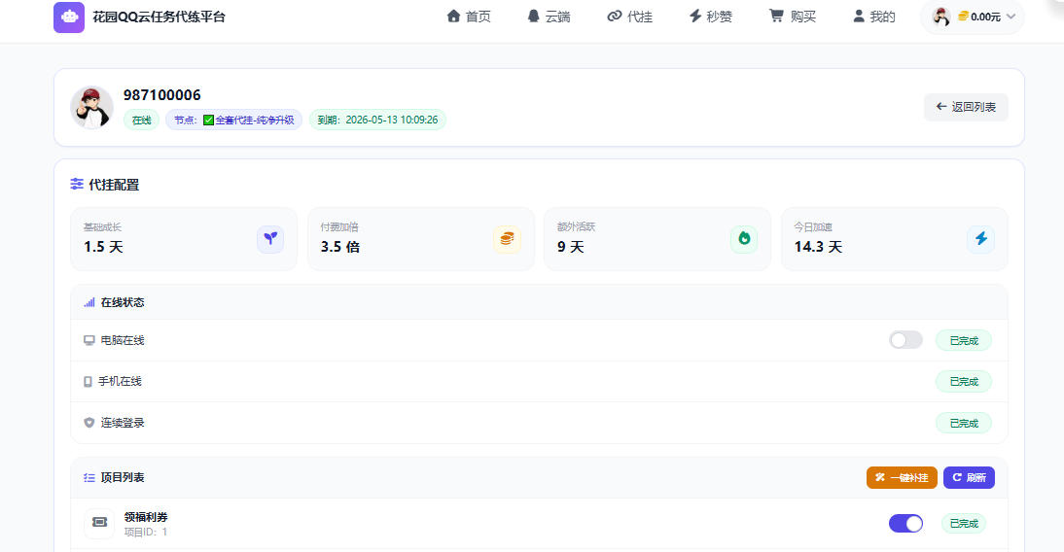Viewport: 1064px width, 552px height.
Task: Click the ticket icon beside 领福利券
Action: point(99,523)
